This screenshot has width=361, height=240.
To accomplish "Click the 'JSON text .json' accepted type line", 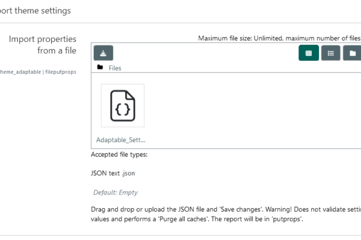I will 113,173.
